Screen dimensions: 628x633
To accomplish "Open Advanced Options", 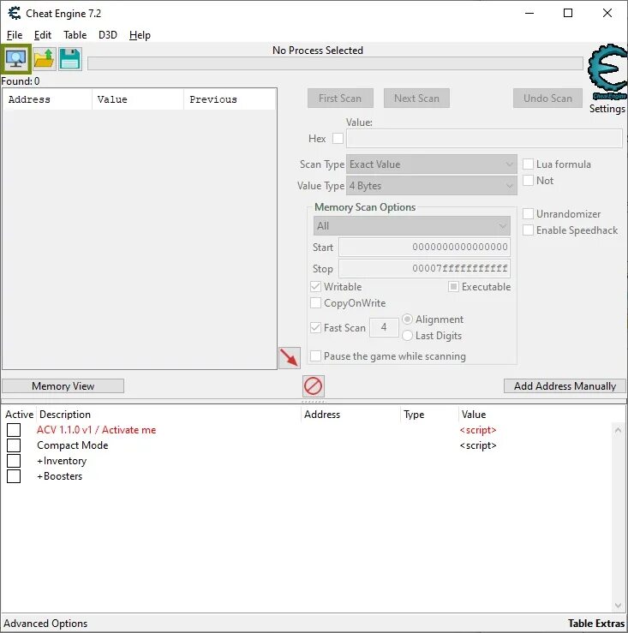I will click(x=45, y=624).
